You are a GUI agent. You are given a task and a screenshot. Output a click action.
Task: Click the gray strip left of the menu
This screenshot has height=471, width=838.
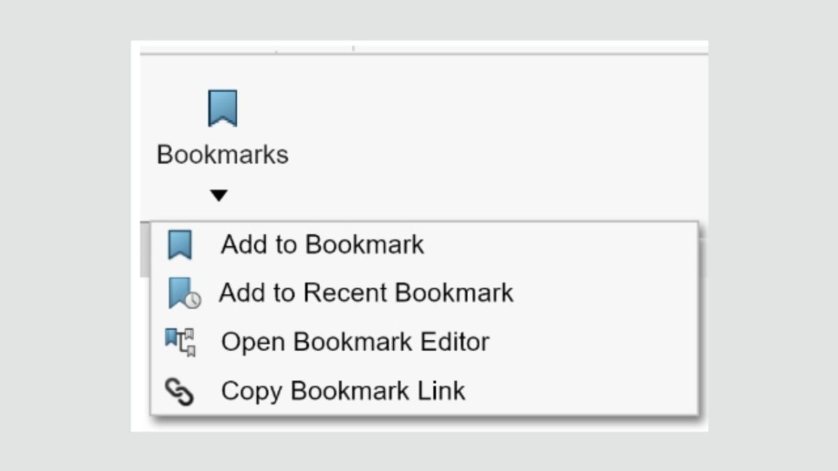[x=145, y=248]
